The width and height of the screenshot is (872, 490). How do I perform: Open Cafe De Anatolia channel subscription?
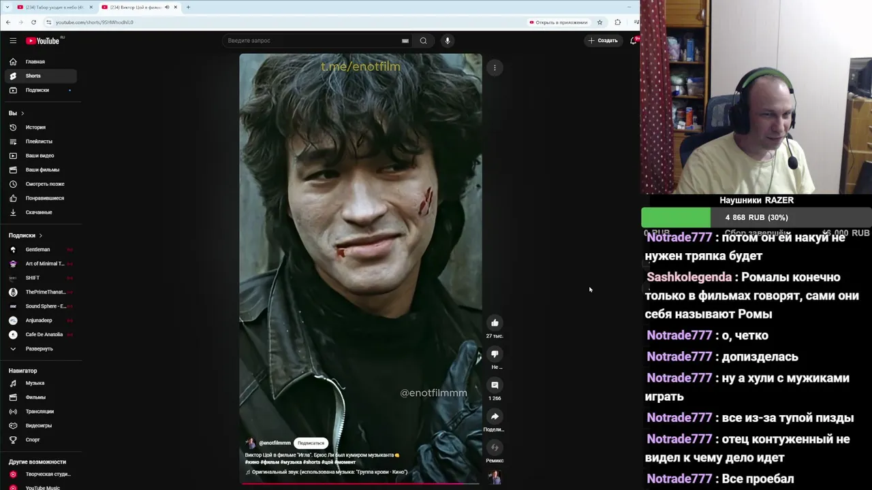click(x=41, y=334)
